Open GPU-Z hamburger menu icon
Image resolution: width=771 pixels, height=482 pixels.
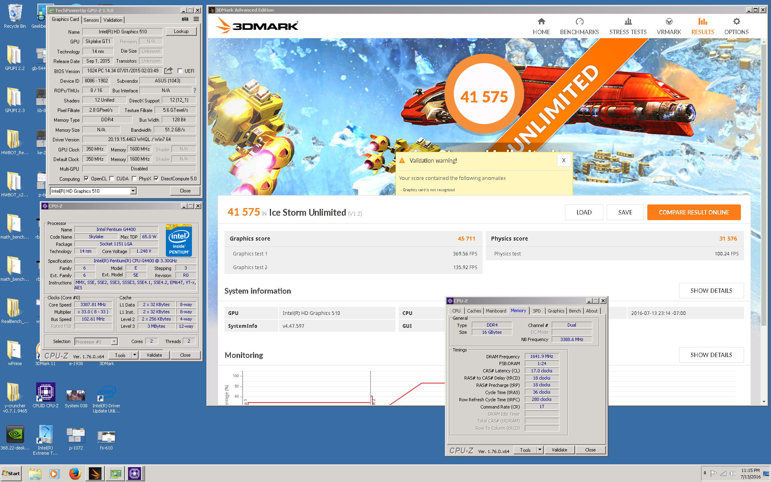pos(196,19)
